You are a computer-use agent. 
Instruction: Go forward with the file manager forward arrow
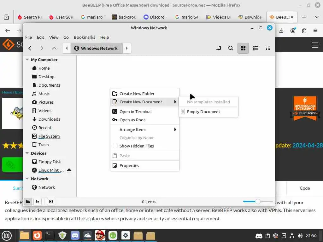[x=42, y=48]
